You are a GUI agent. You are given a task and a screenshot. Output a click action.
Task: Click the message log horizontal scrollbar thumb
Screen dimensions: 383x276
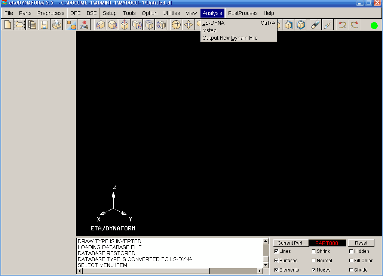pos(146,271)
